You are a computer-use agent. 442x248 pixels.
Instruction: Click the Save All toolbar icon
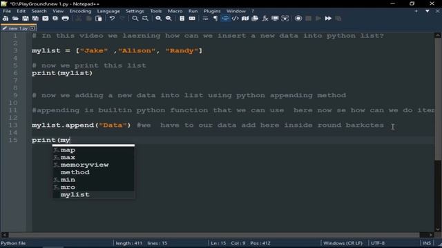(x=35, y=19)
